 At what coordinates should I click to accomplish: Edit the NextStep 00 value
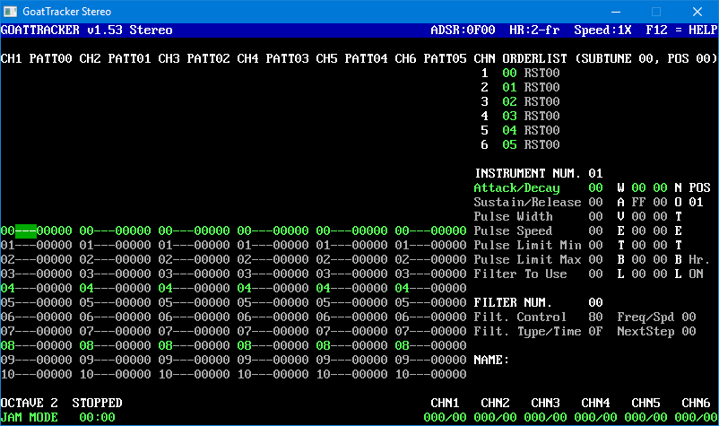(689, 332)
